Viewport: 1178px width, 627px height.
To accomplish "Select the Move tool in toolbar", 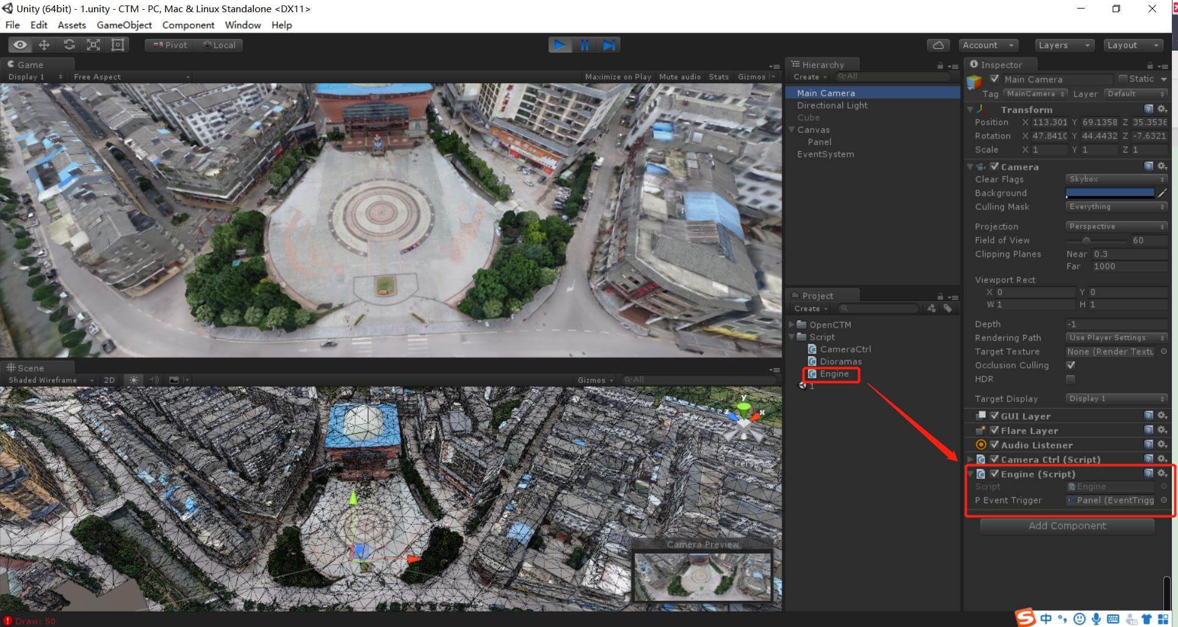I will [44, 45].
